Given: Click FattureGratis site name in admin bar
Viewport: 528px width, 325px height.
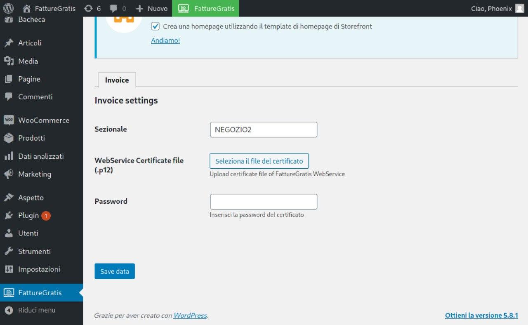Looking at the screenshot, I should coord(55,8).
